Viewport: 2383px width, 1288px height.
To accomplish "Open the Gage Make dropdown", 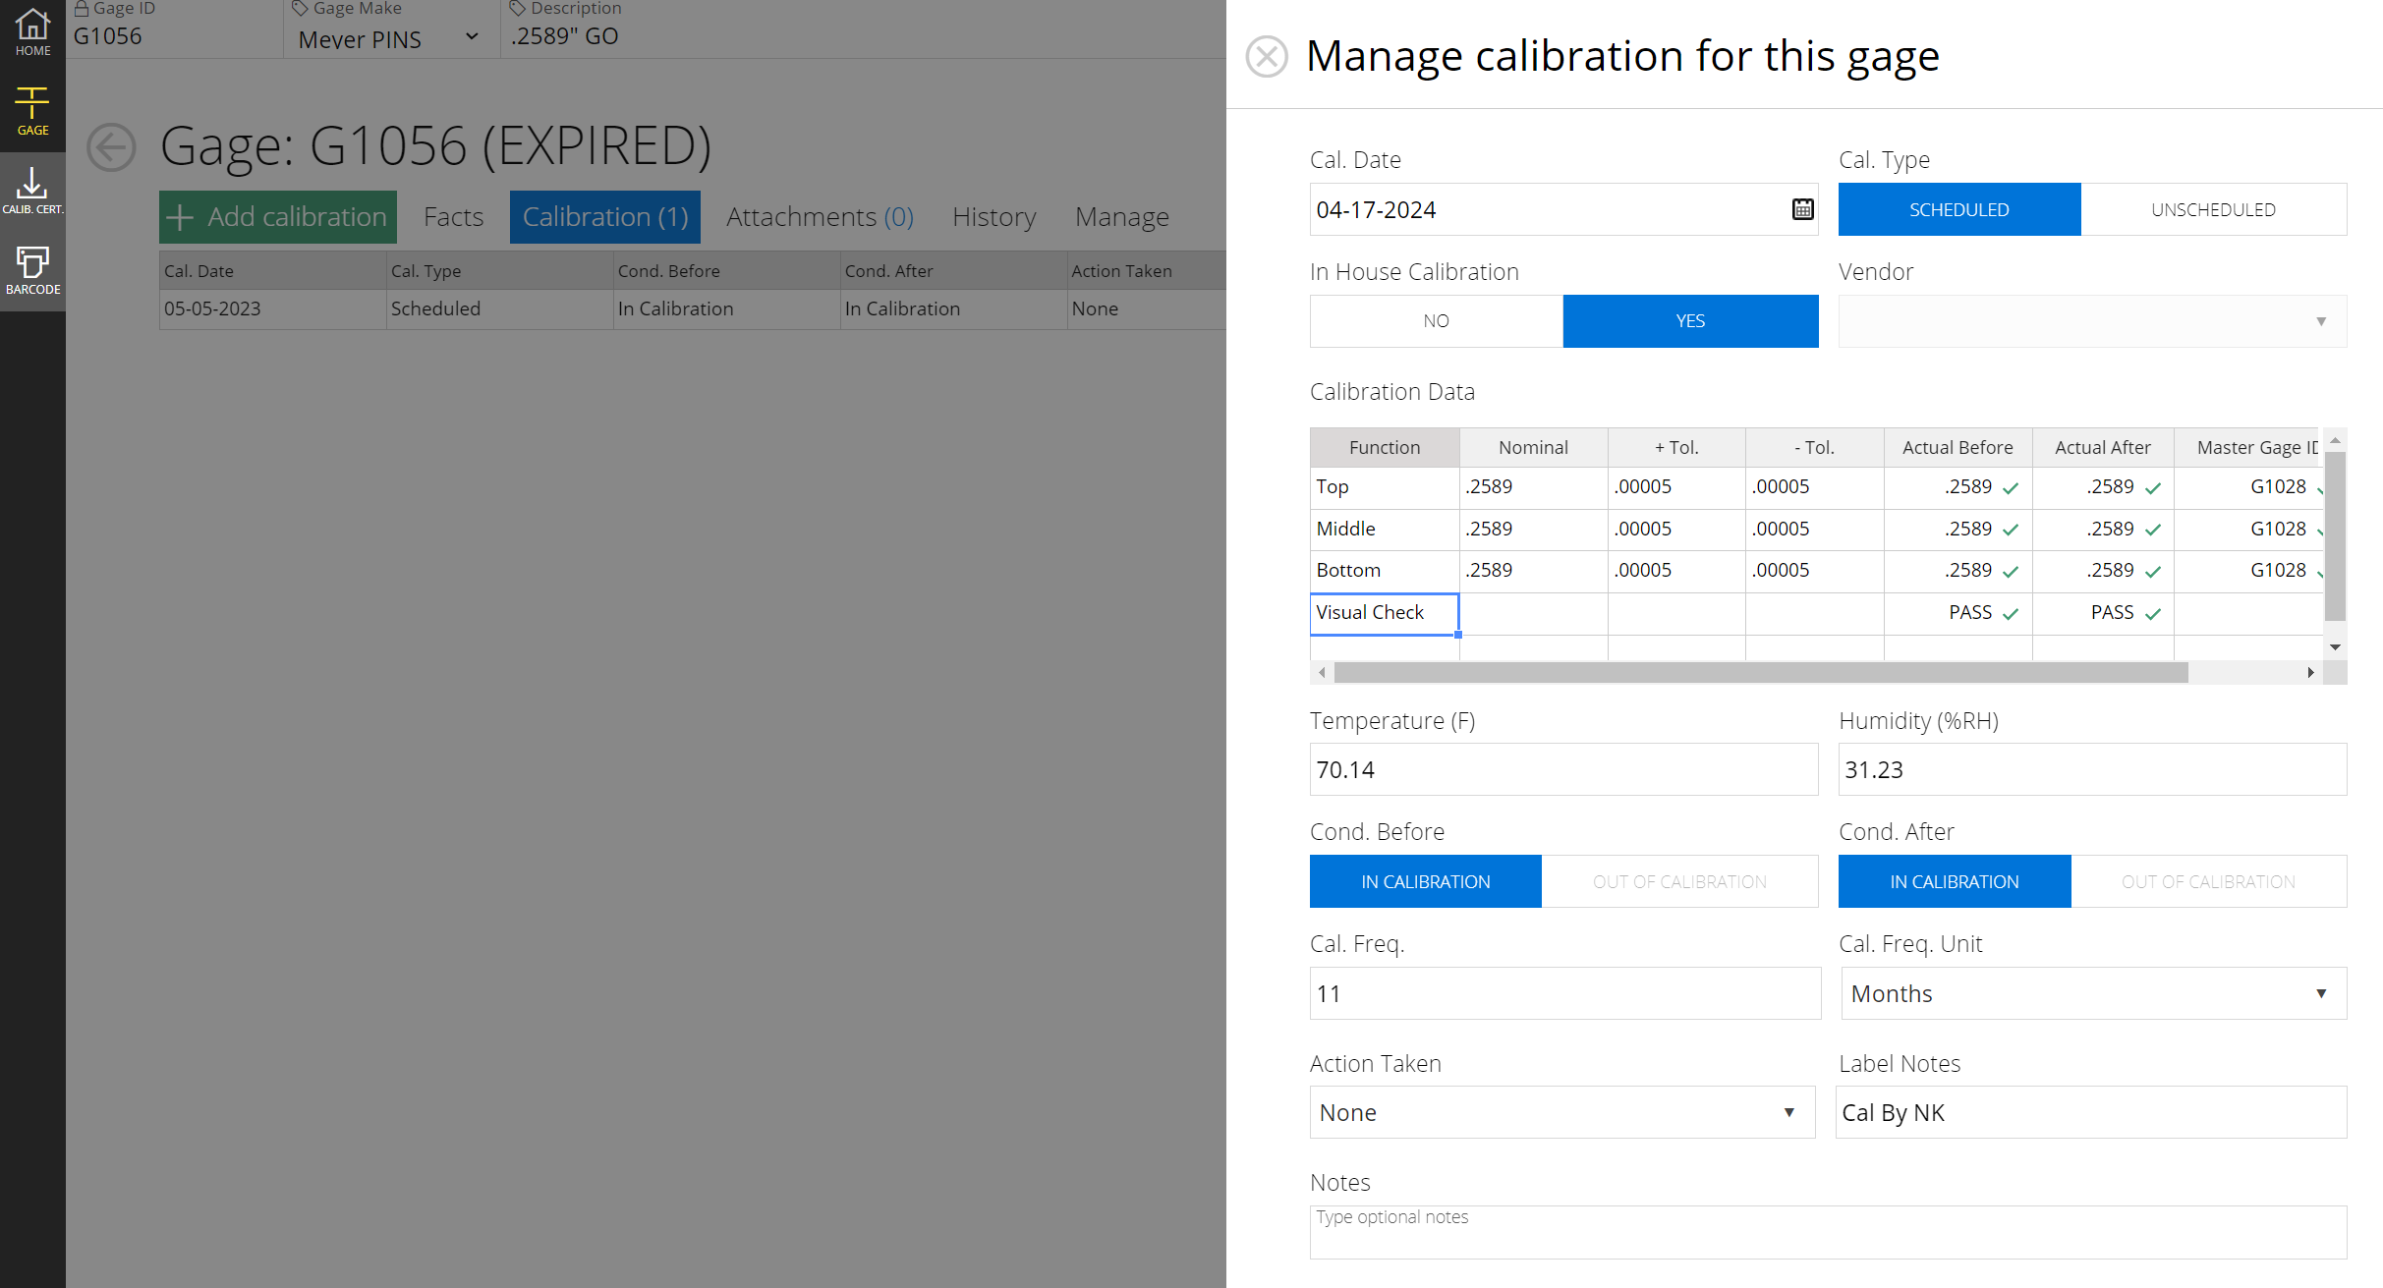I will 391,38.
